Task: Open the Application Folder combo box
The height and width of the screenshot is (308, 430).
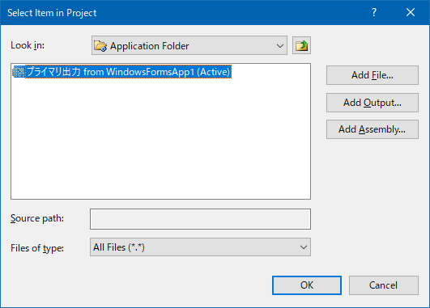Action: tap(189, 45)
